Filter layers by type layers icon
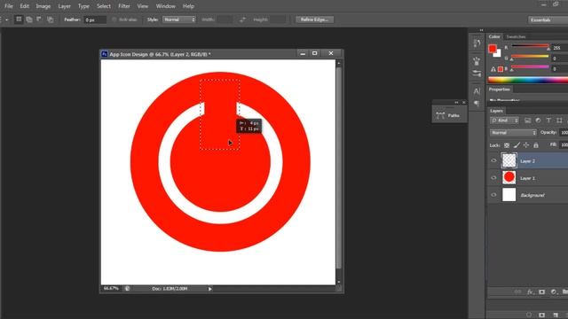The width and height of the screenshot is (568, 319). click(x=548, y=121)
